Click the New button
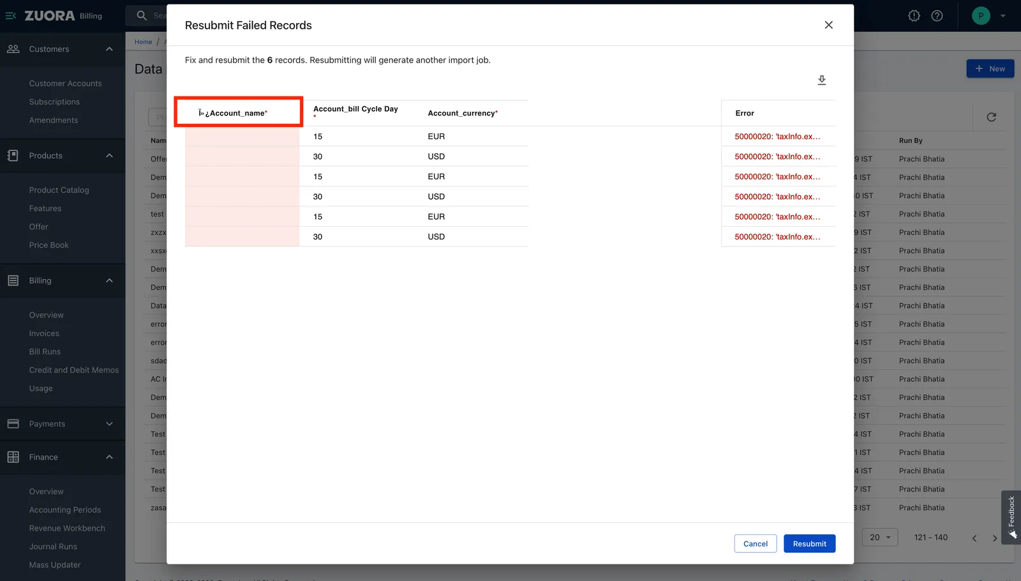 pos(990,69)
